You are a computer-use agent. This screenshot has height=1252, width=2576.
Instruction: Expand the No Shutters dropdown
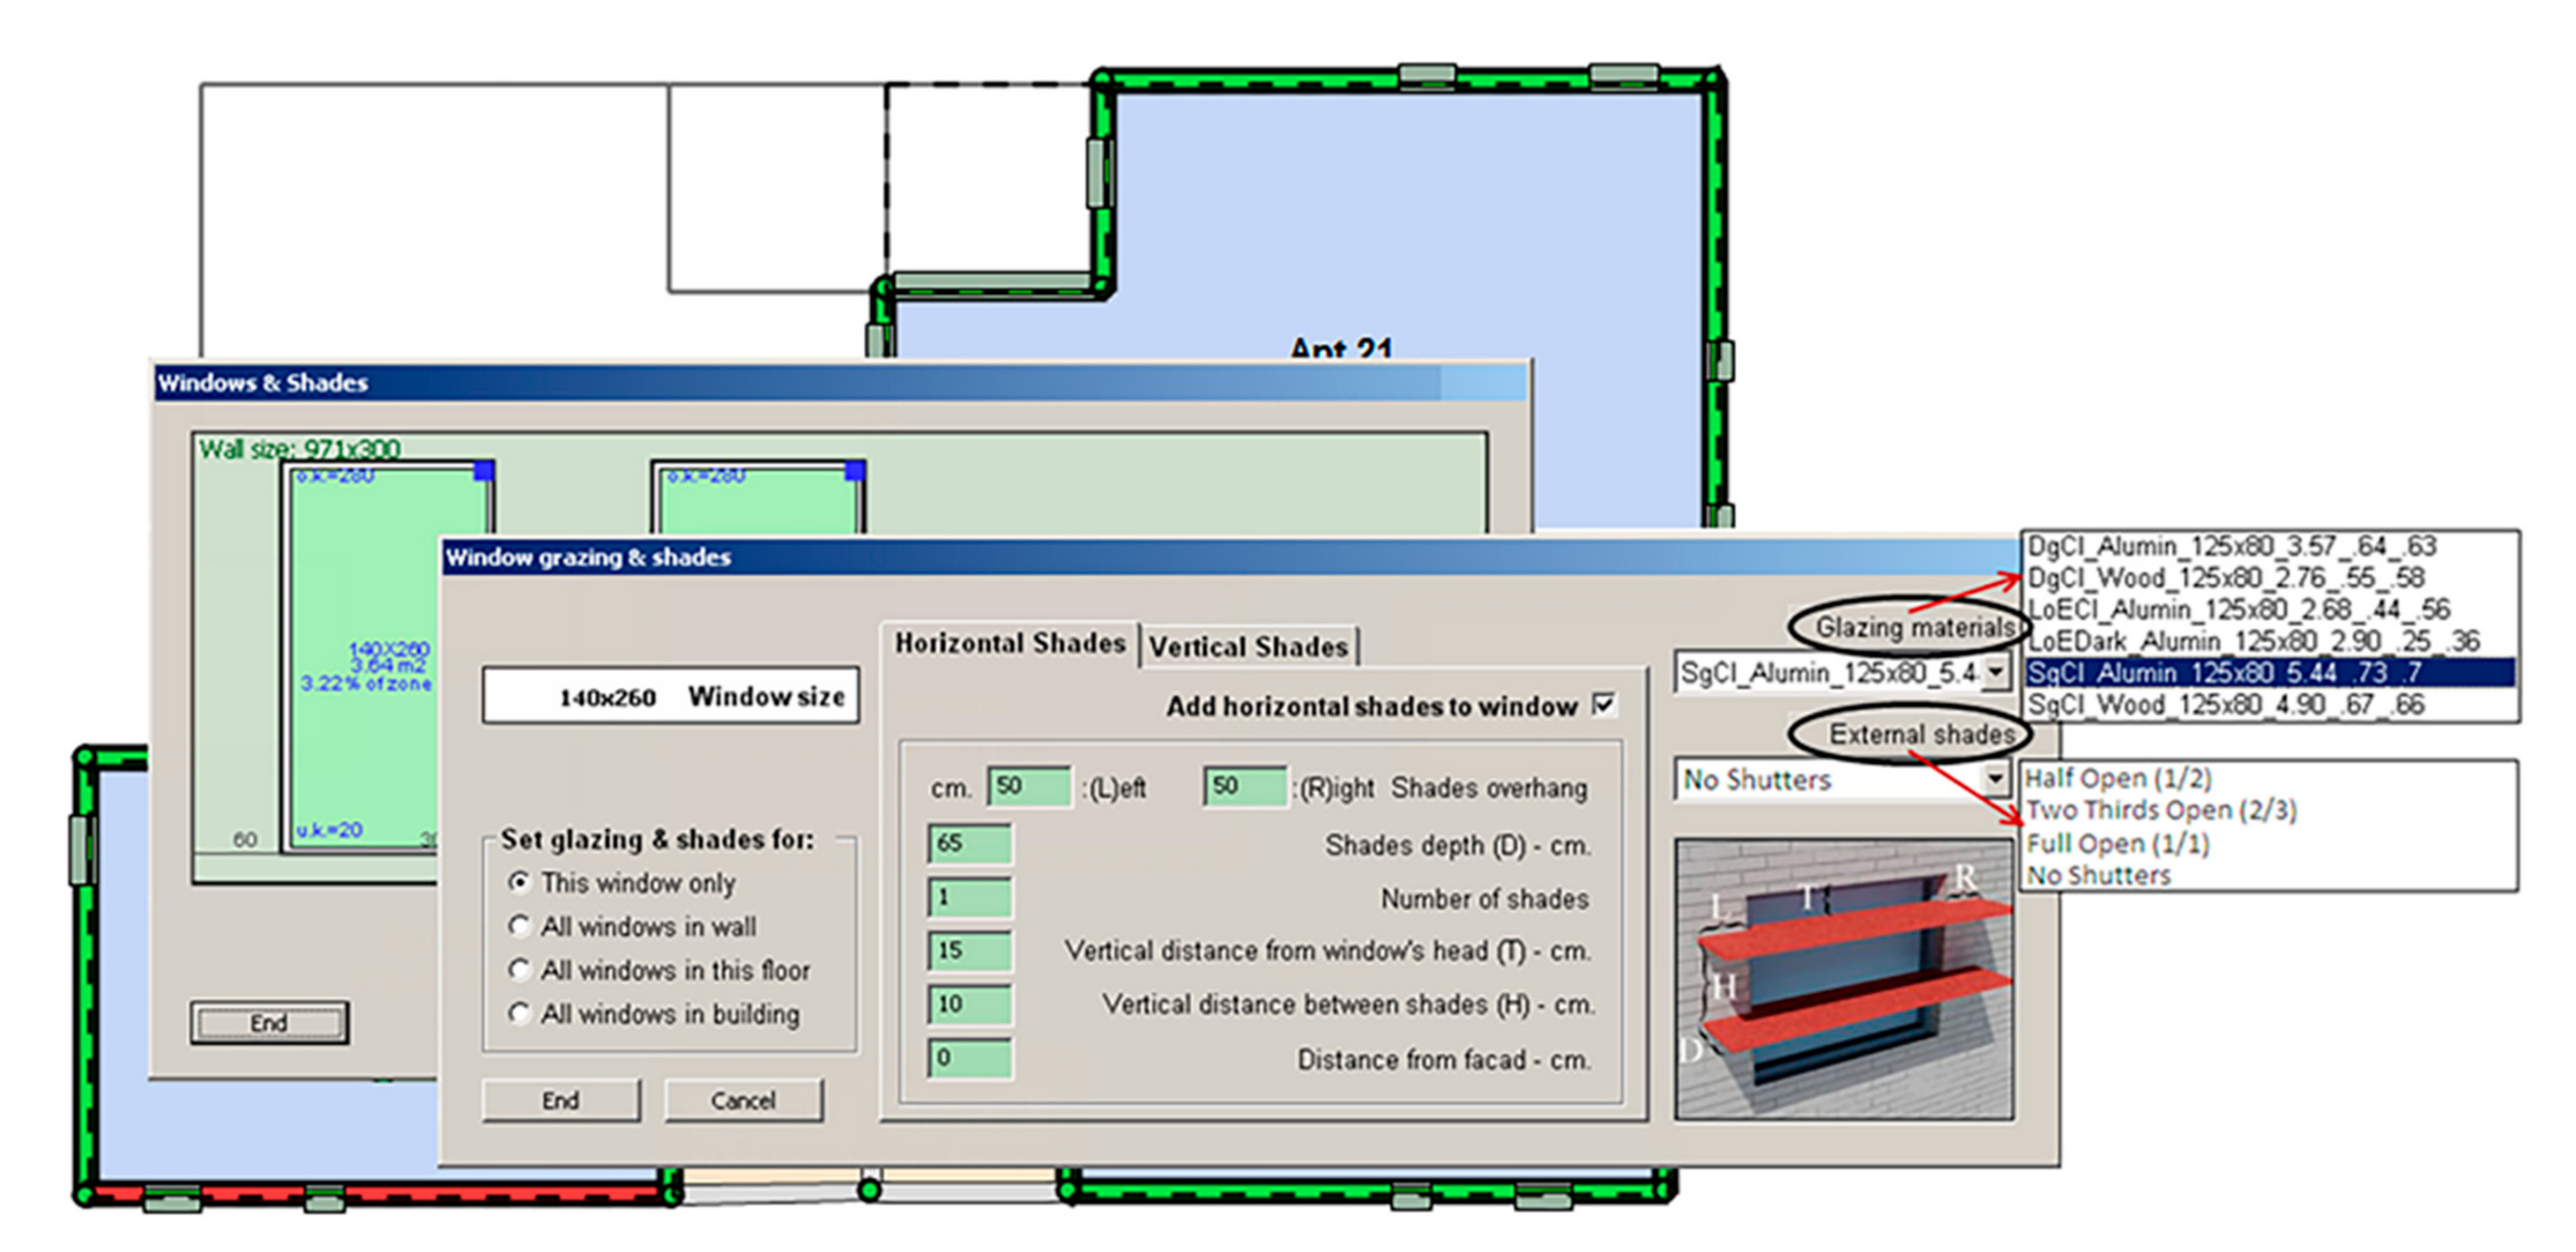click(x=1994, y=778)
